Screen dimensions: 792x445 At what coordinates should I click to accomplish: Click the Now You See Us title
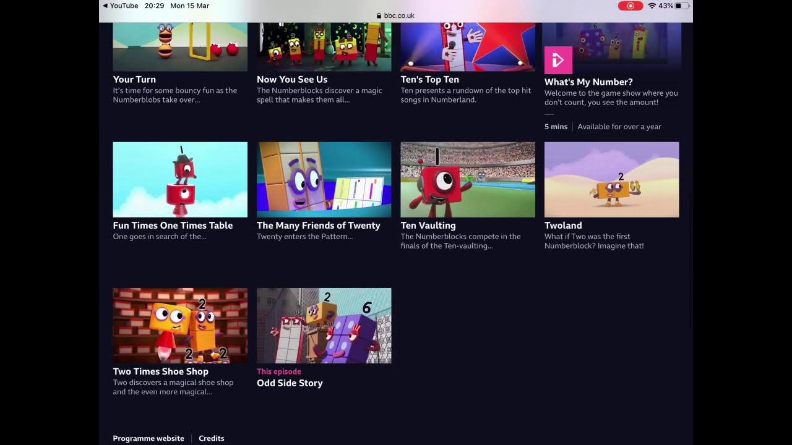click(292, 80)
